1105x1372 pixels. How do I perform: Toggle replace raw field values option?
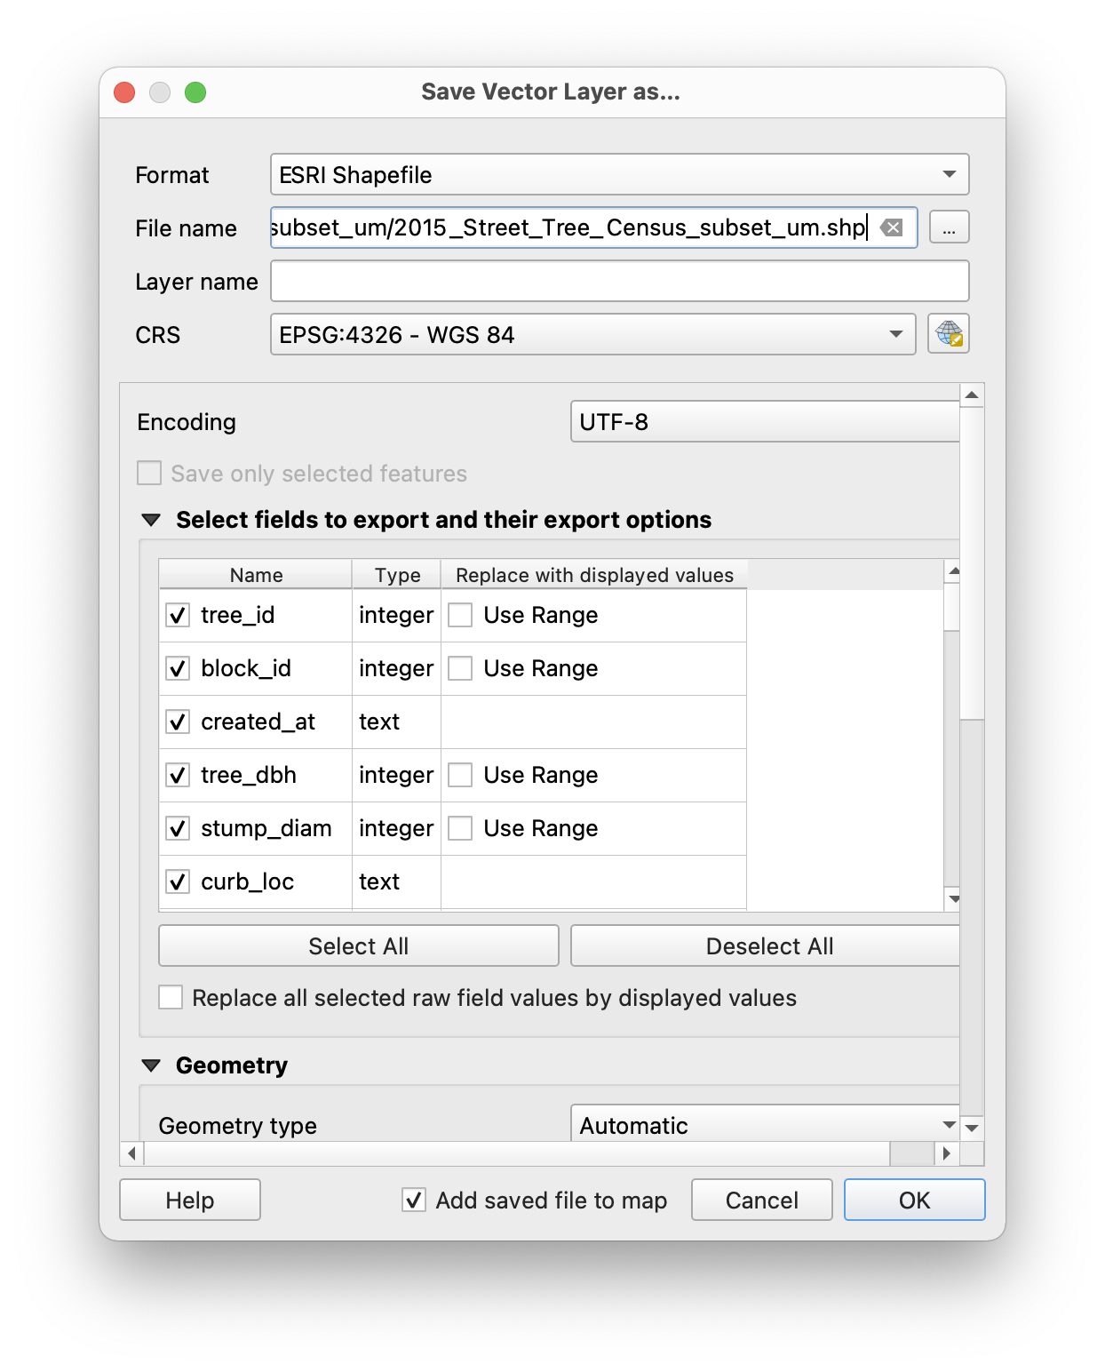click(170, 997)
